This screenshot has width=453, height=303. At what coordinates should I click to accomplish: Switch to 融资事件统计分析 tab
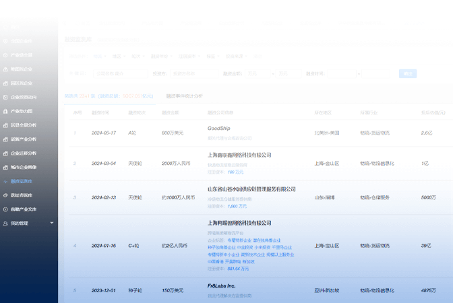184,96
